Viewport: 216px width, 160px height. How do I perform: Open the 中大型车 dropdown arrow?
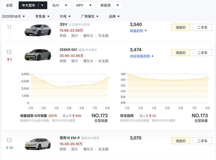(42, 5)
